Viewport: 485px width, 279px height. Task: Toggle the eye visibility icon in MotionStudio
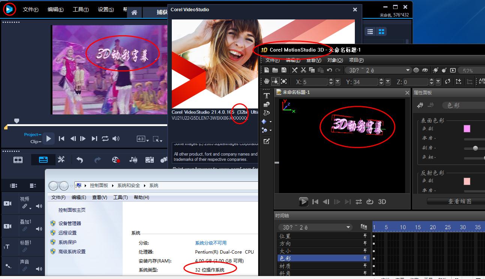point(425,70)
